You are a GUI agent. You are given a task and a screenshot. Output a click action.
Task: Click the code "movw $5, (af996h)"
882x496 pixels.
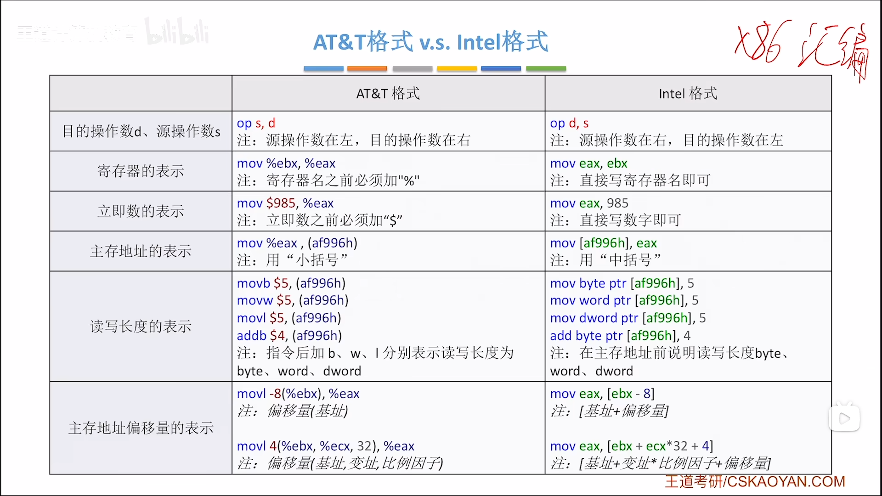[x=293, y=300]
